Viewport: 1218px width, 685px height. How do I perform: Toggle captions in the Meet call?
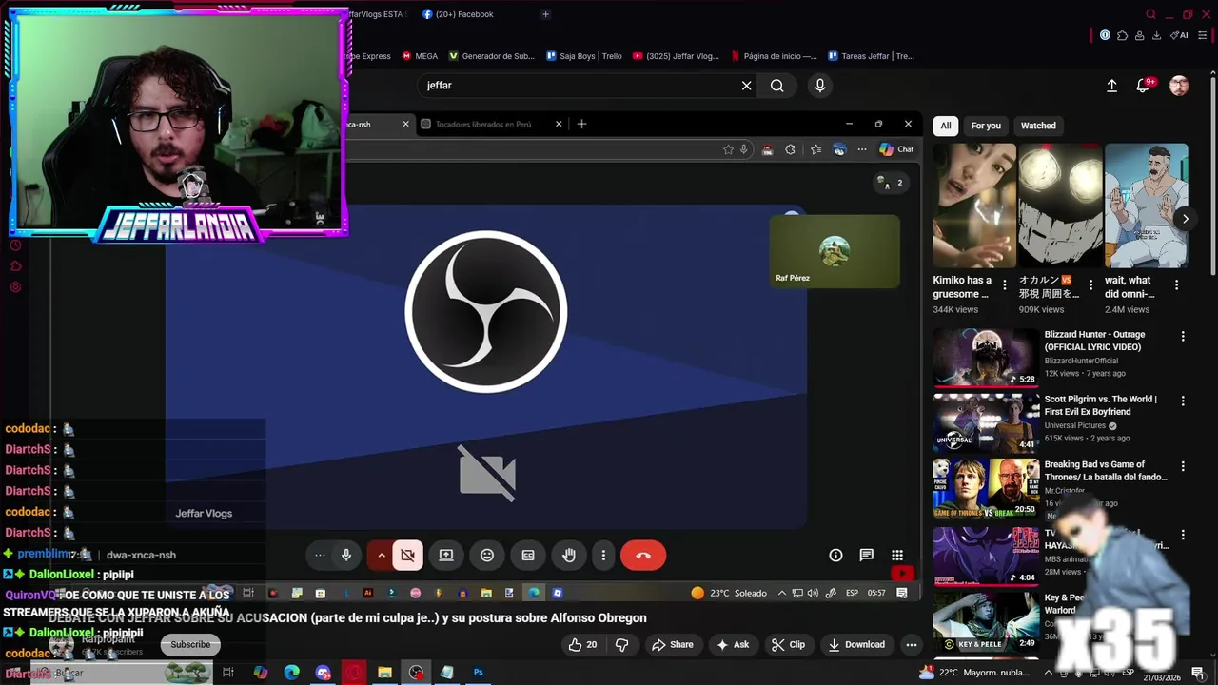(528, 555)
